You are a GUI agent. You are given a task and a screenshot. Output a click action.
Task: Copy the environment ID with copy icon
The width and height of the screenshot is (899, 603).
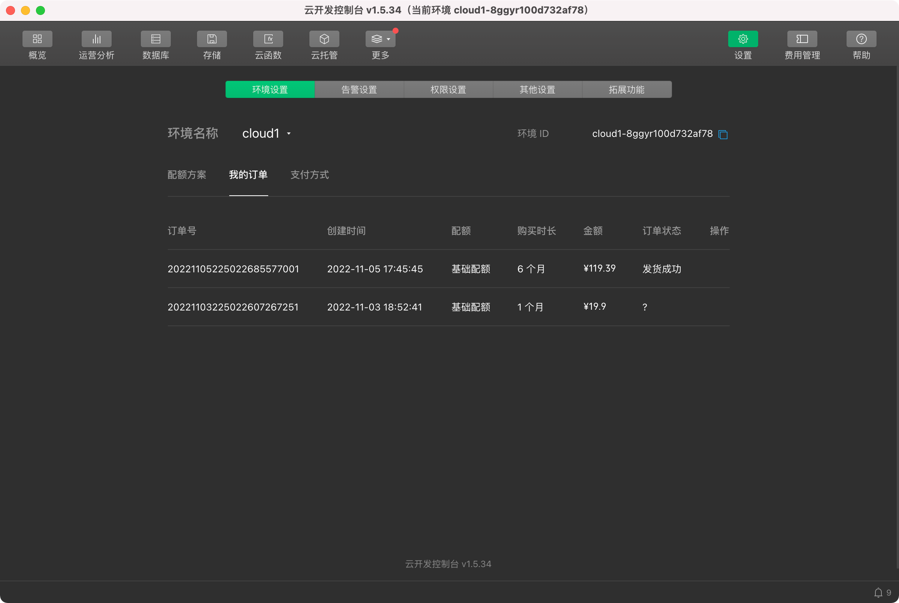pos(723,135)
